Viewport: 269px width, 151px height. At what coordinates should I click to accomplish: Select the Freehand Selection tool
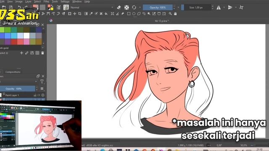click(x=144, y=14)
